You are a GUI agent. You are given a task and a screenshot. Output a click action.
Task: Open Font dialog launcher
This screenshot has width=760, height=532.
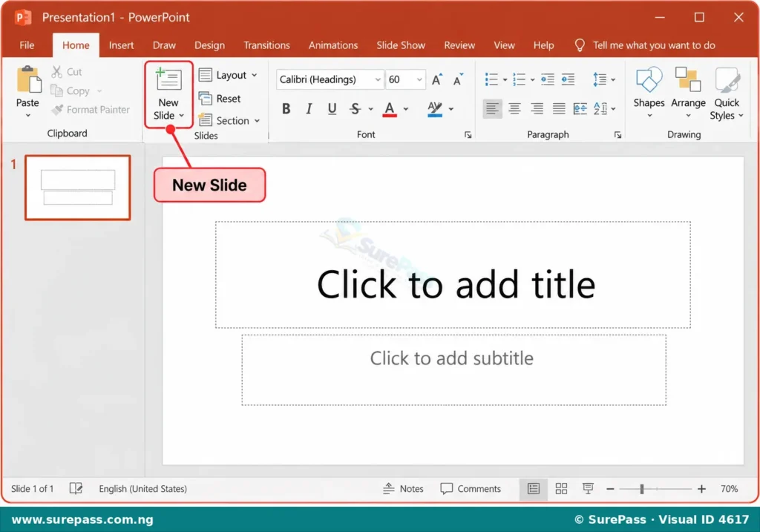468,135
